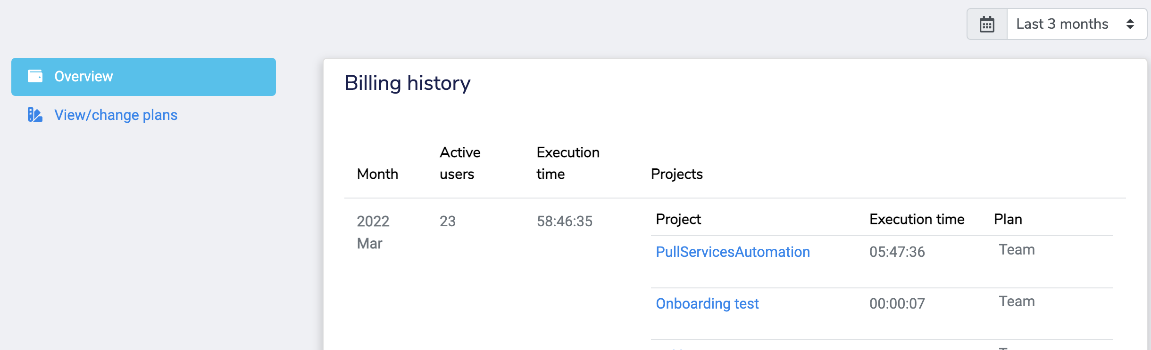This screenshot has height=350, width=1151.
Task: Click the View/change plans icon
Action: (x=35, y=115)
